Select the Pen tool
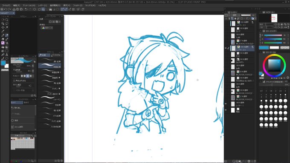290x163 pixels. coord(3,35)
